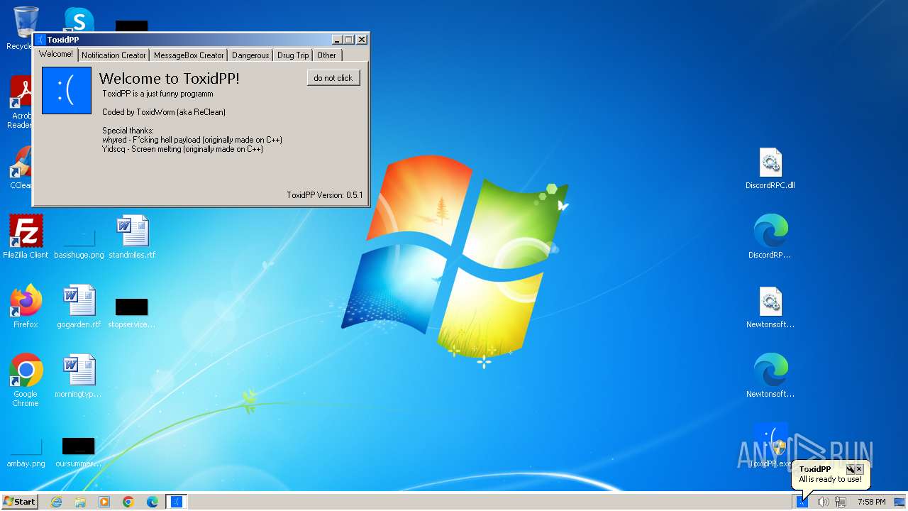Open Windows Explorer from the taskbar
This screenshot has height=511, width=908.
tap(80, 502)
